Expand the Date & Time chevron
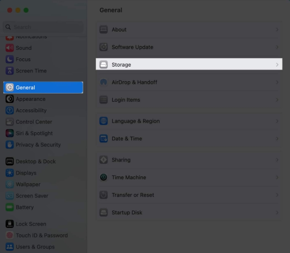This screenshot has width=290, height=253. 277,139
